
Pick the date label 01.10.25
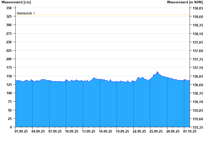tap(190, 131)
